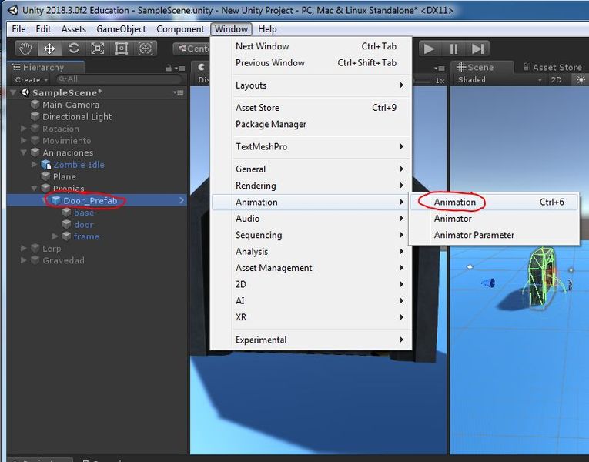Screen dimensions: 589x462
Task: Open the Audio submenu
Action: [311, 219]
